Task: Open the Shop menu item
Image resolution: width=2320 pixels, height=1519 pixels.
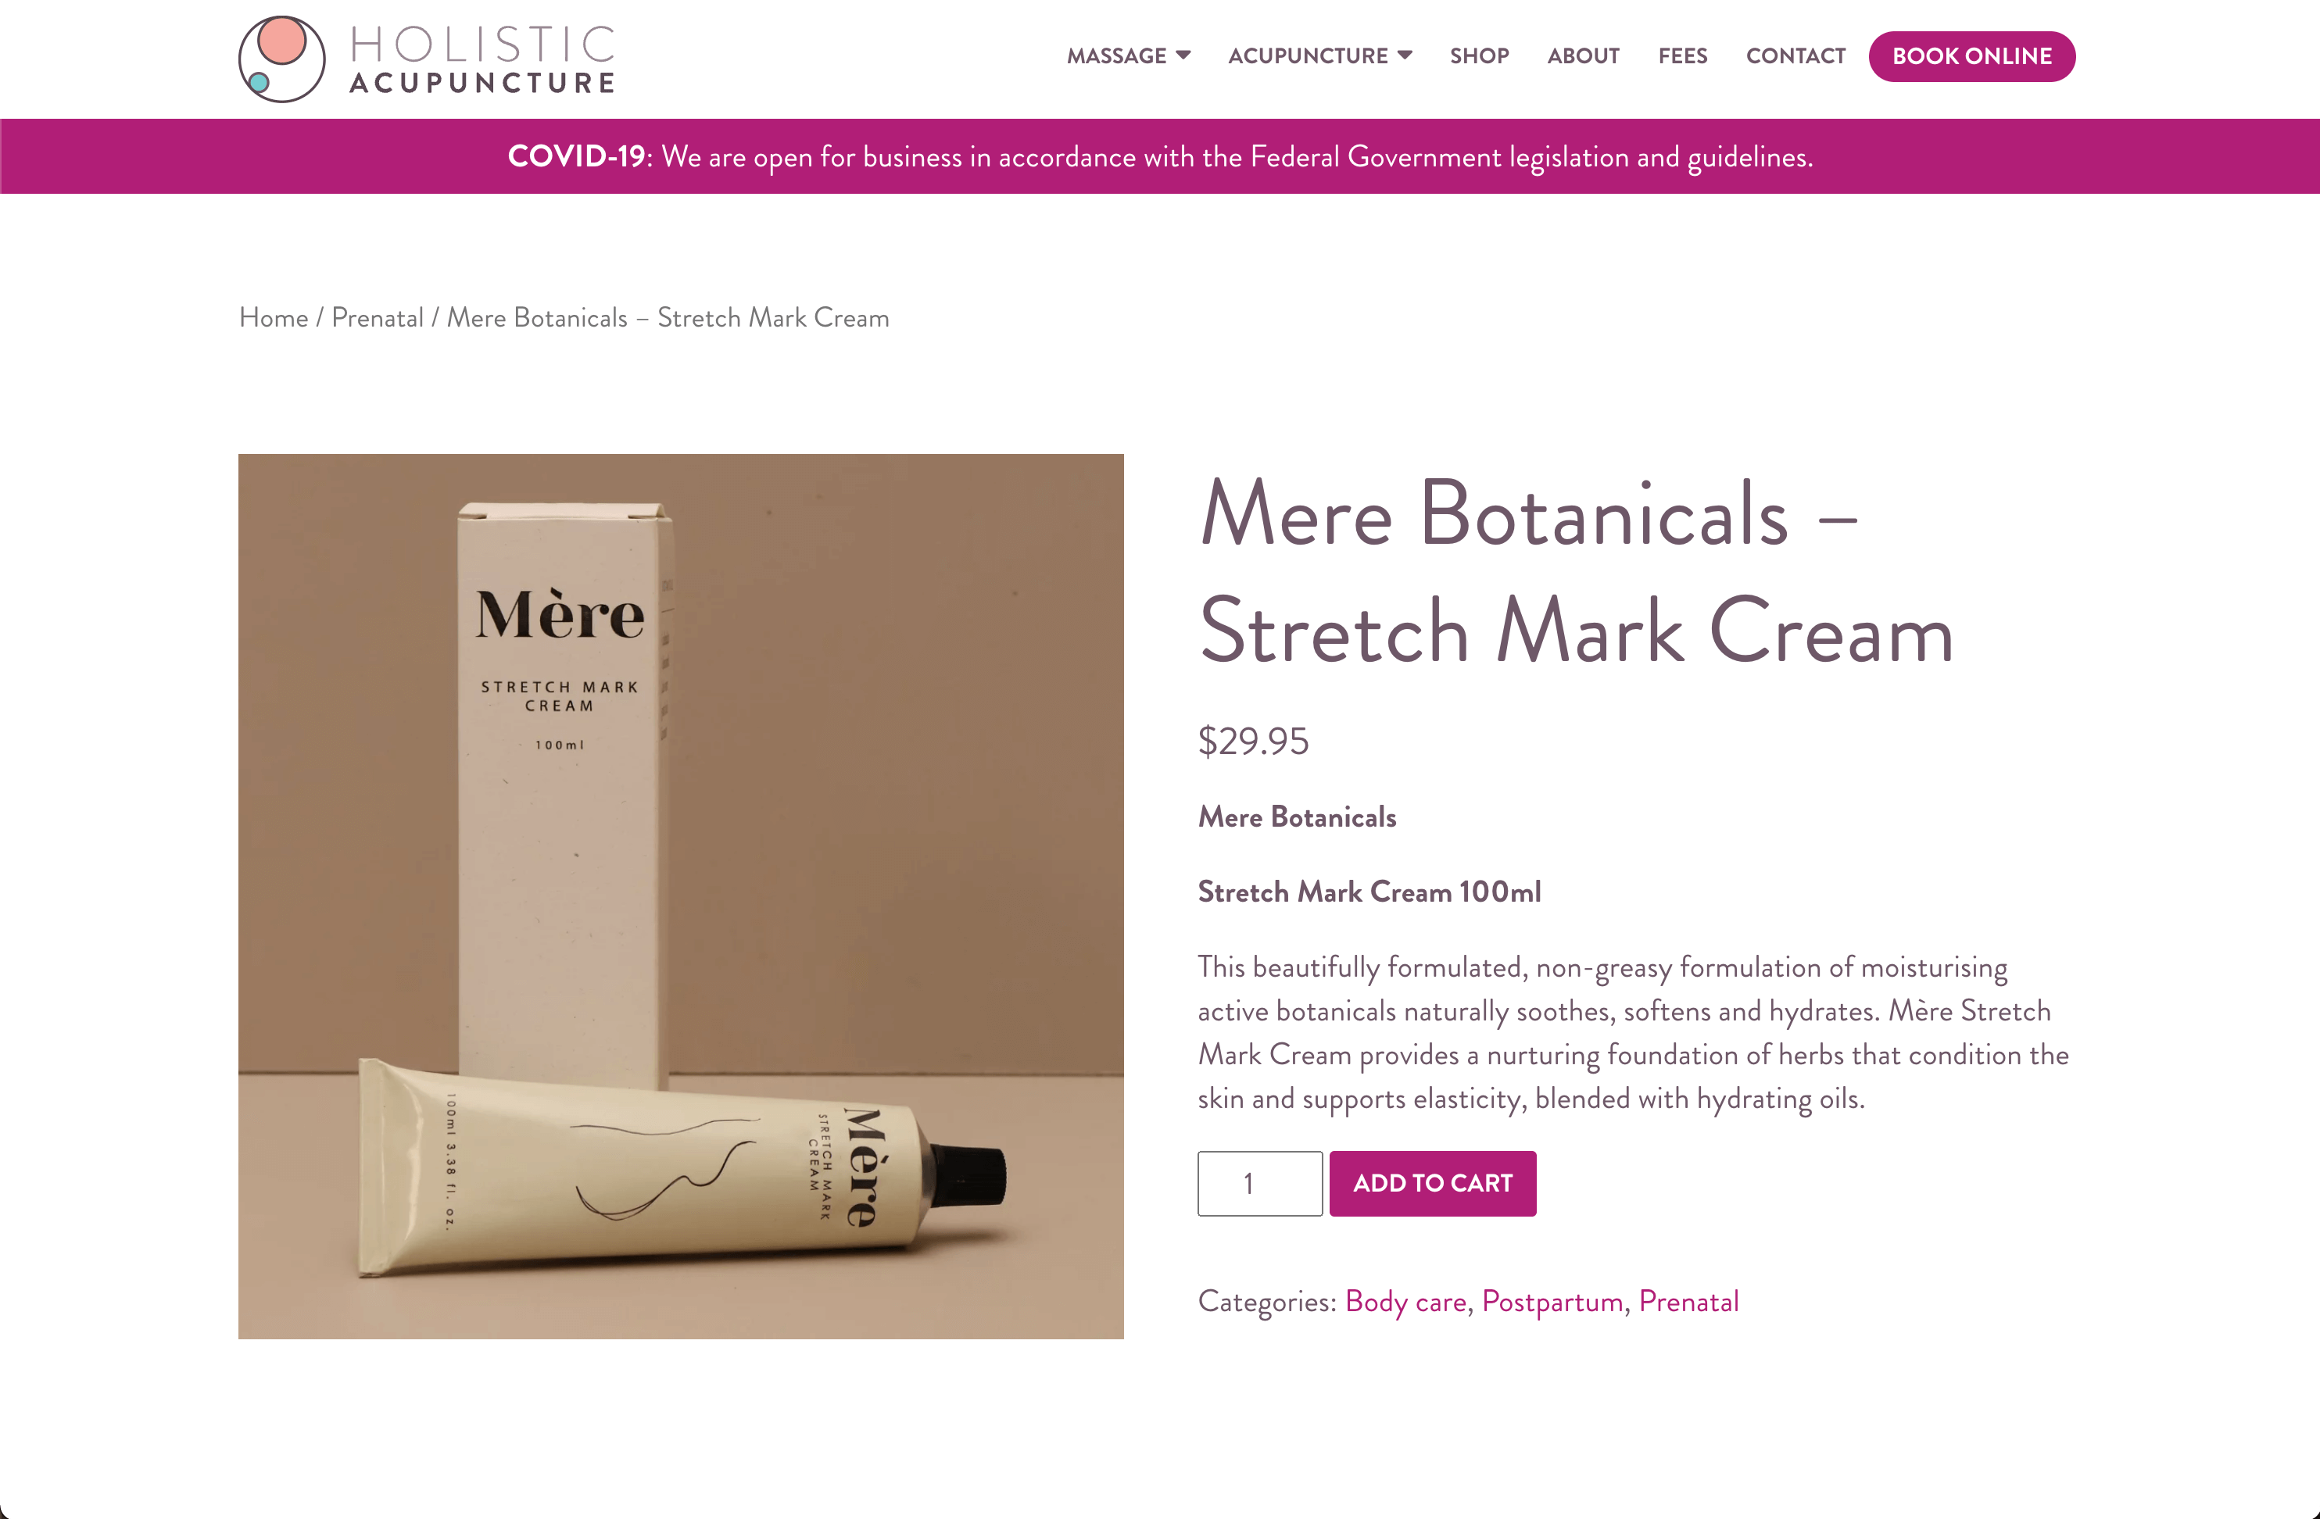Action: [x=1479, y=56]
